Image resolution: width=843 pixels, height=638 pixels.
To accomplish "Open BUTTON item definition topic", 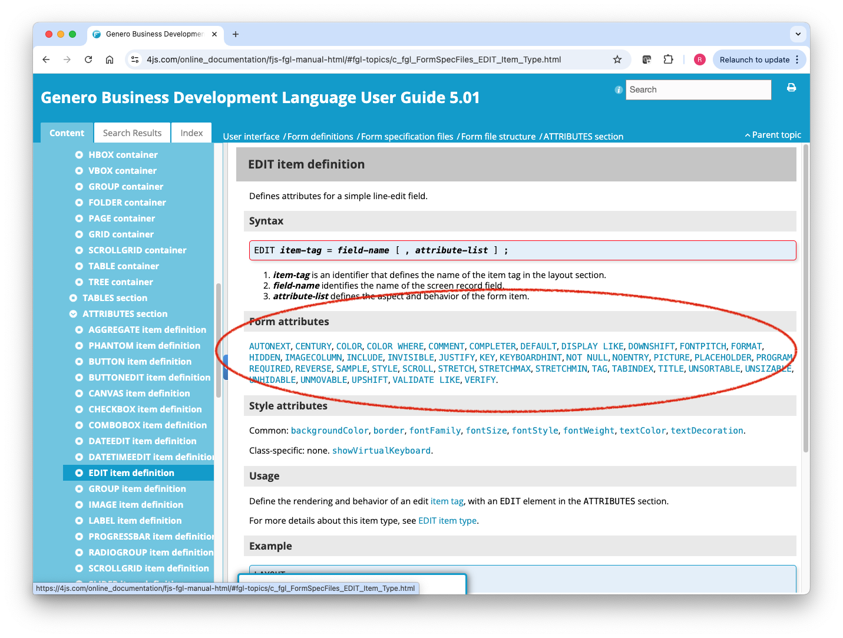I will tap(140, 362).
